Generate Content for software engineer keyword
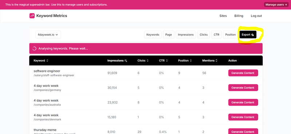291x134 pixels. click(243, 73)
